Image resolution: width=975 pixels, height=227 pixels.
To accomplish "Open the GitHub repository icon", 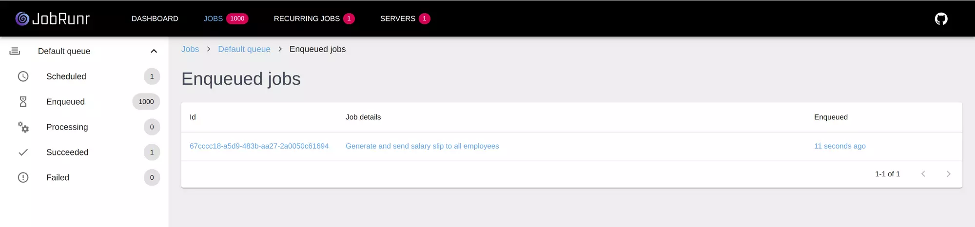I will 941,19.
